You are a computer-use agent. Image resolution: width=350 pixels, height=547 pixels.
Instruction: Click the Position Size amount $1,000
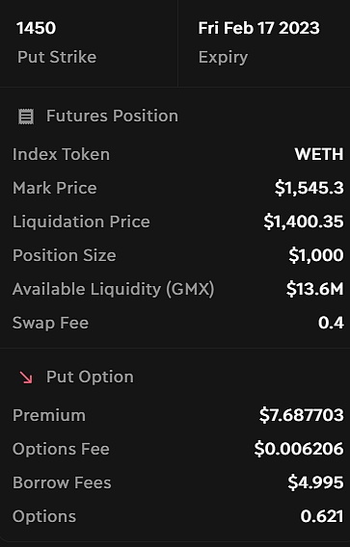point(316,255)
